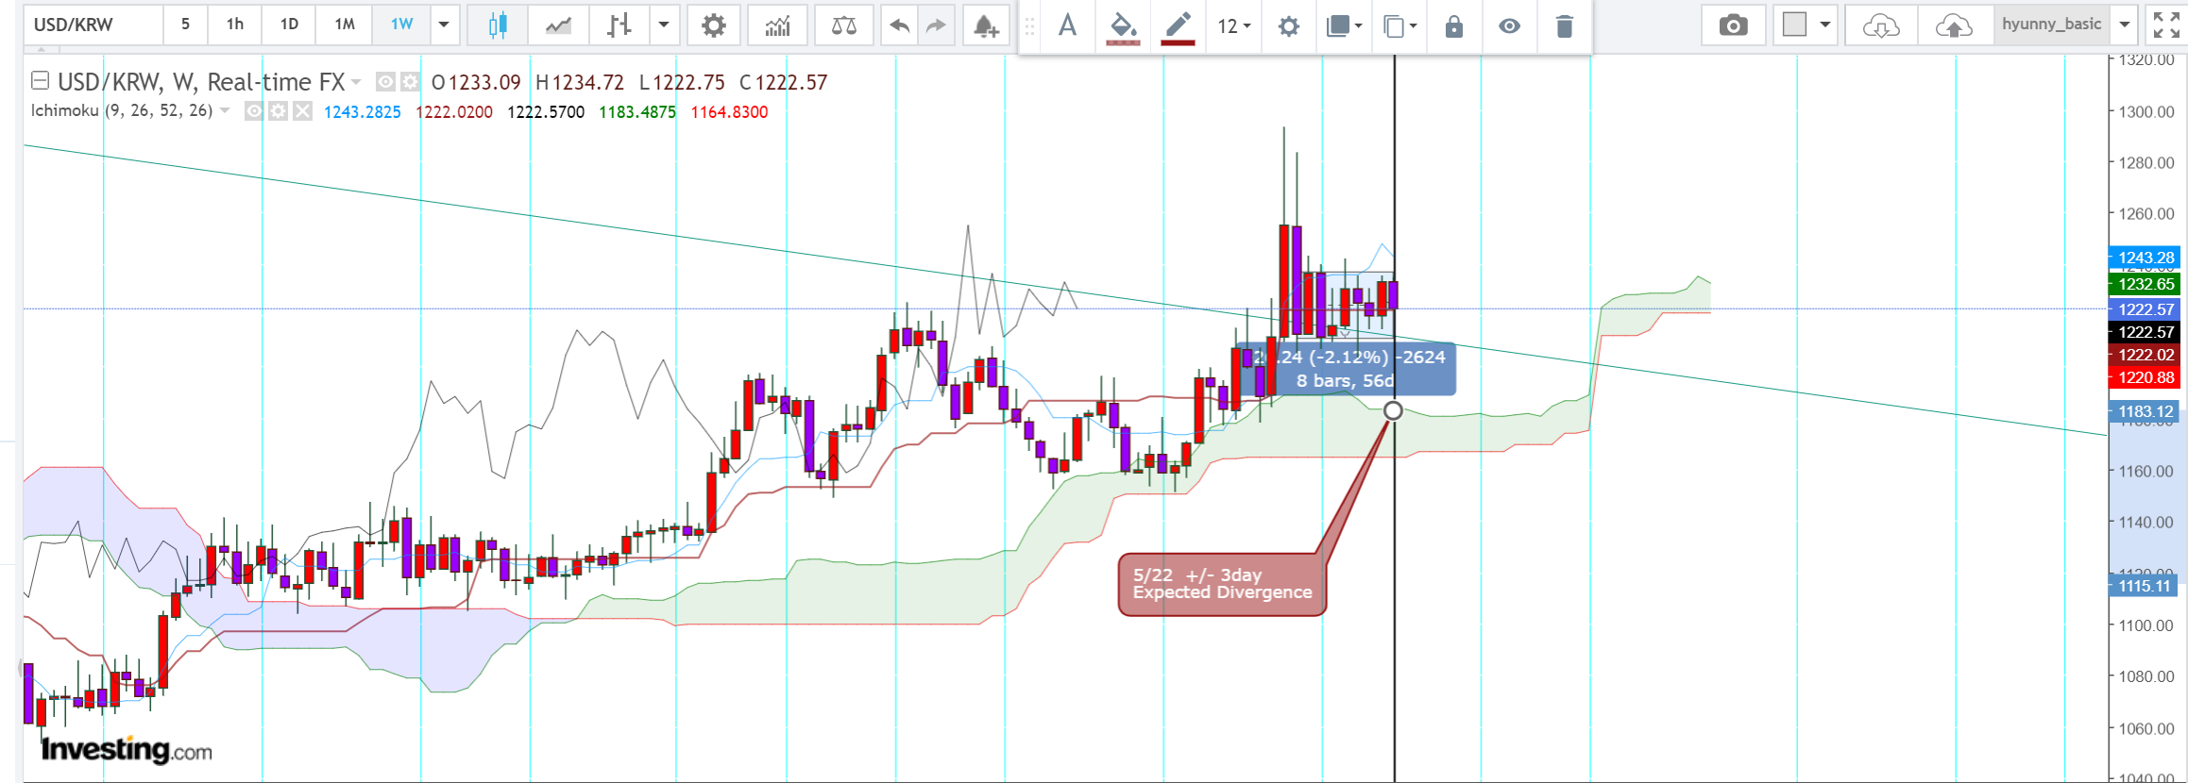Click the USD/KRW symbol search field
Screen dimensions: 2188x783
[x=93, y=25]
